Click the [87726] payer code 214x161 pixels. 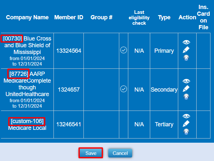[19, 74]
